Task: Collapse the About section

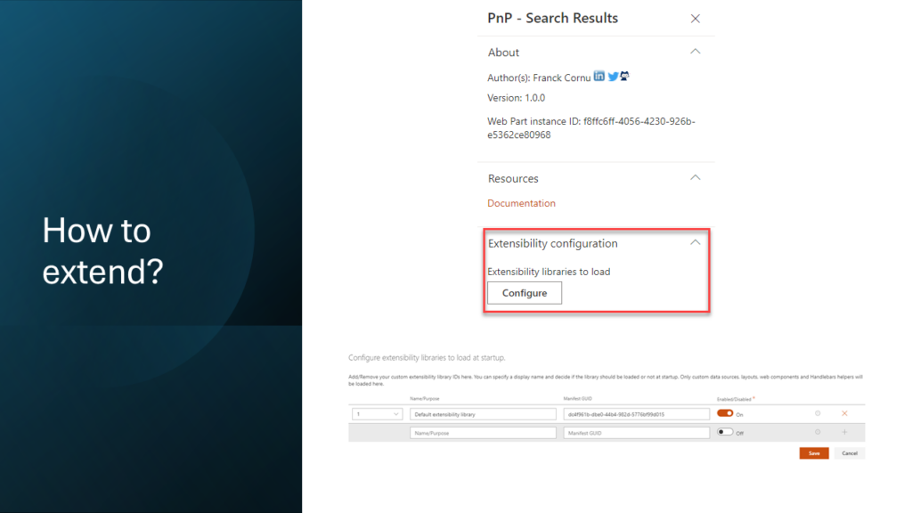Action: click(695, 52)
